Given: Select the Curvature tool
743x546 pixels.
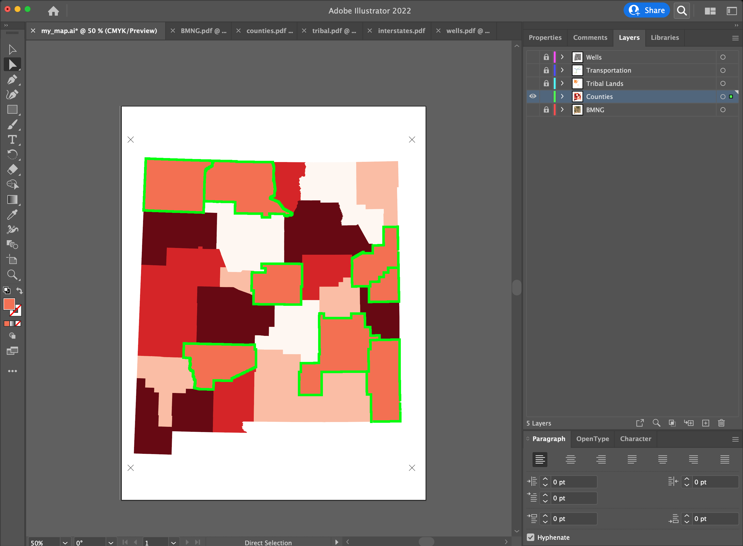Looking at the screenshot, I should (x=12, y=94).
